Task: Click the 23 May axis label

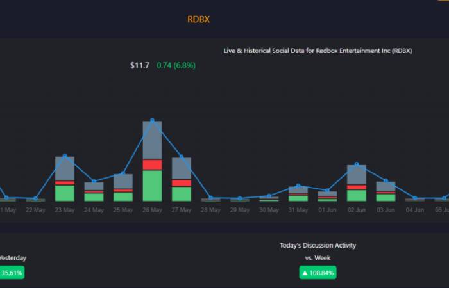Action: [65, 210]
